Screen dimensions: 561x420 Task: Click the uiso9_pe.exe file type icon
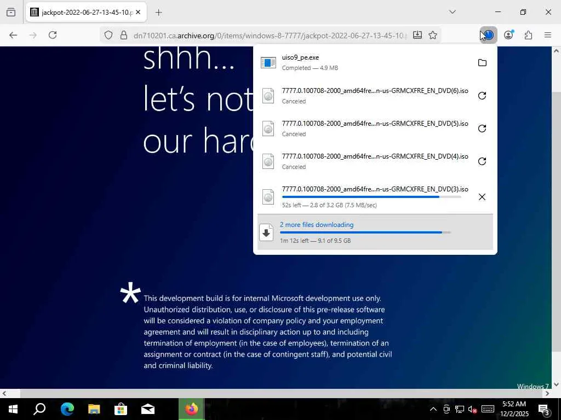(268, 62)
